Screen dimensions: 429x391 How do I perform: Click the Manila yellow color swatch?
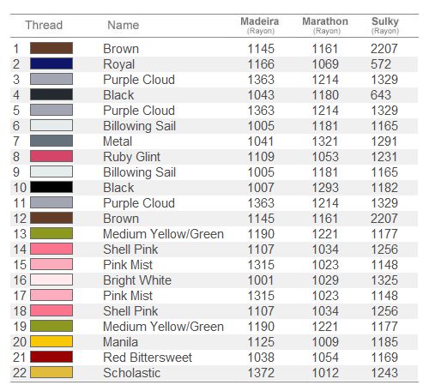[51, 341]
